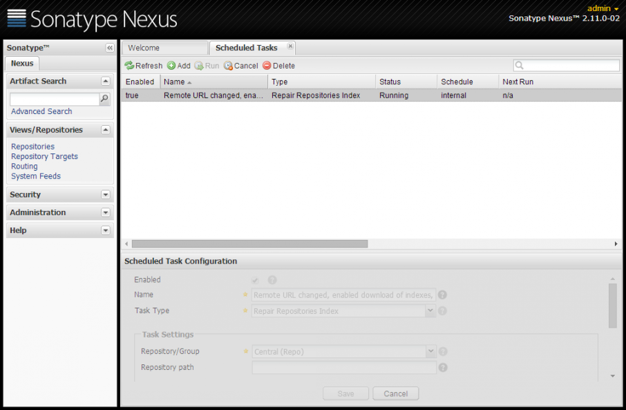
Task: Click help icon next to Task Type
Action: tap(442, 311)
